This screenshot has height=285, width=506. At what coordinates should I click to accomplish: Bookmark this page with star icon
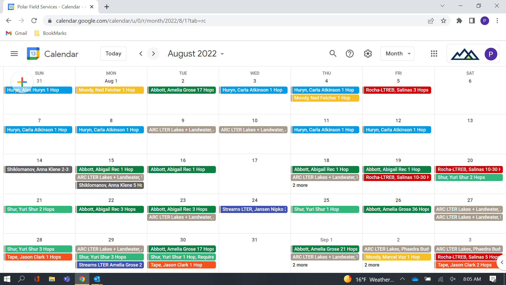[444, 21]
